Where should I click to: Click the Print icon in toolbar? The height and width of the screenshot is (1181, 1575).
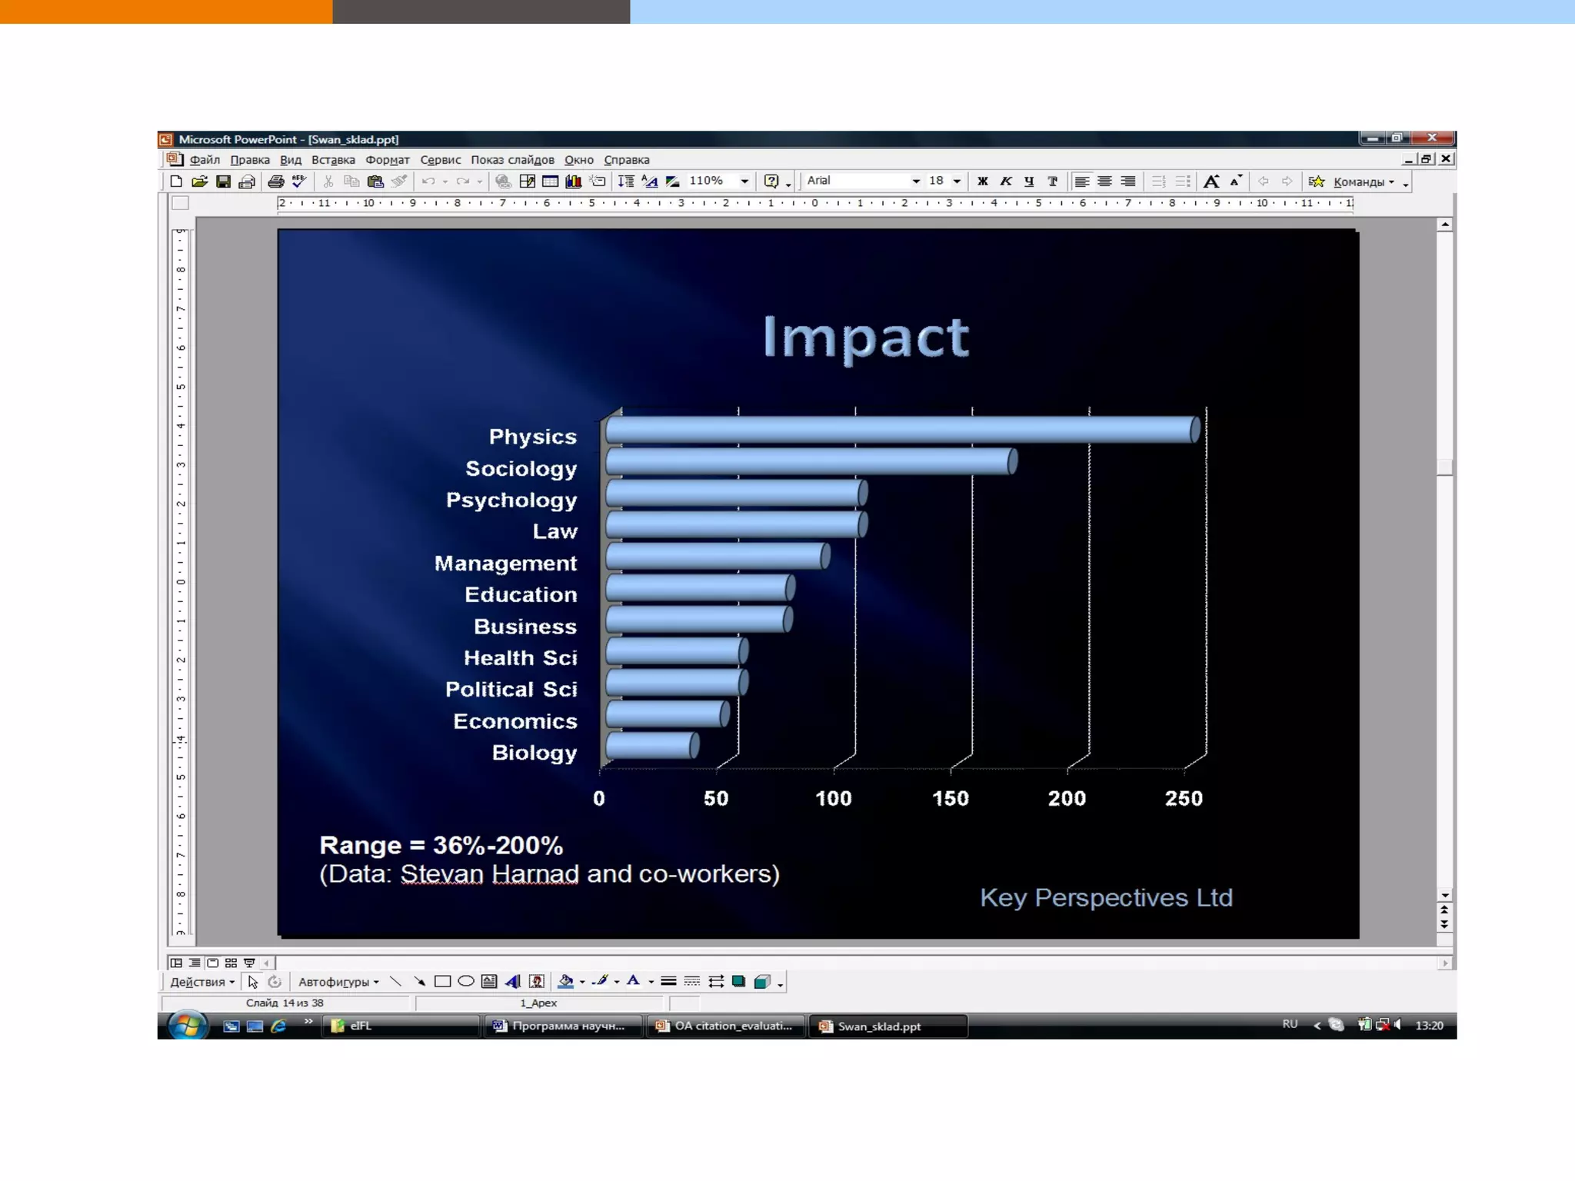pos(276,181)
